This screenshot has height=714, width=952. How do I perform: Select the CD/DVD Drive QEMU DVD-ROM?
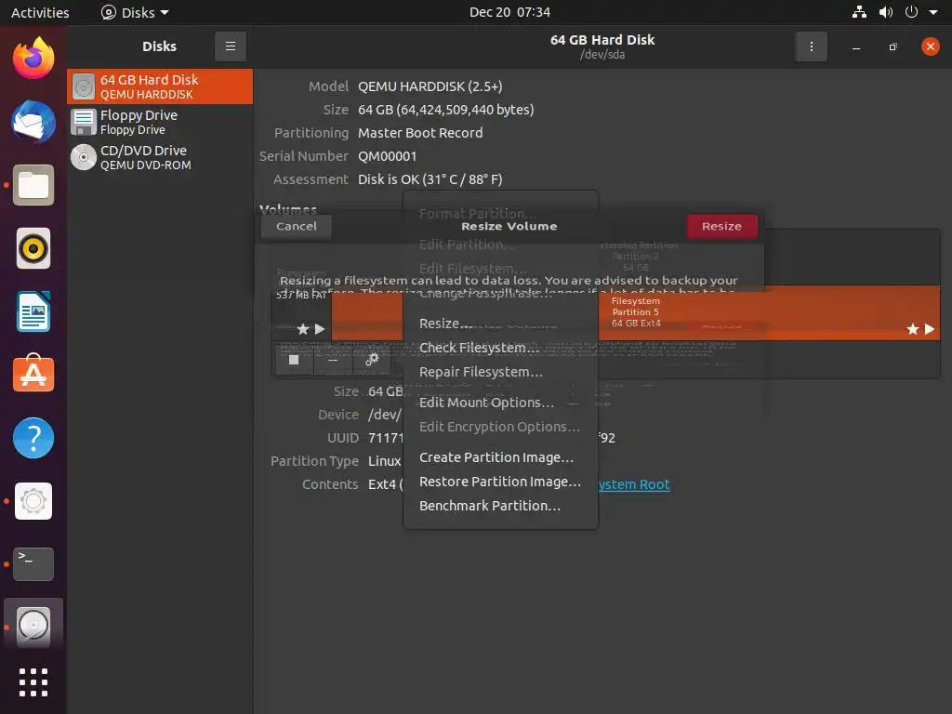pos(160,157)
